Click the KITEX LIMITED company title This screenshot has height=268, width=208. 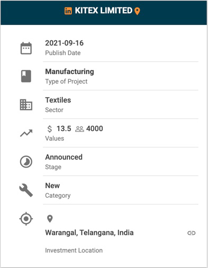coord(104,11)
